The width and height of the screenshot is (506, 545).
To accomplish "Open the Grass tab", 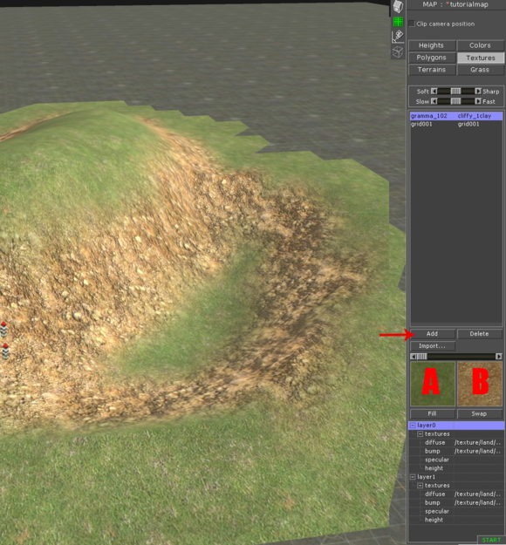I will [480, 70].
